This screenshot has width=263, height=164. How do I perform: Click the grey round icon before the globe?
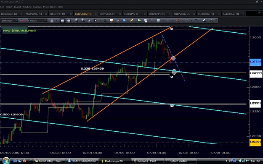[x=118, y=21]
